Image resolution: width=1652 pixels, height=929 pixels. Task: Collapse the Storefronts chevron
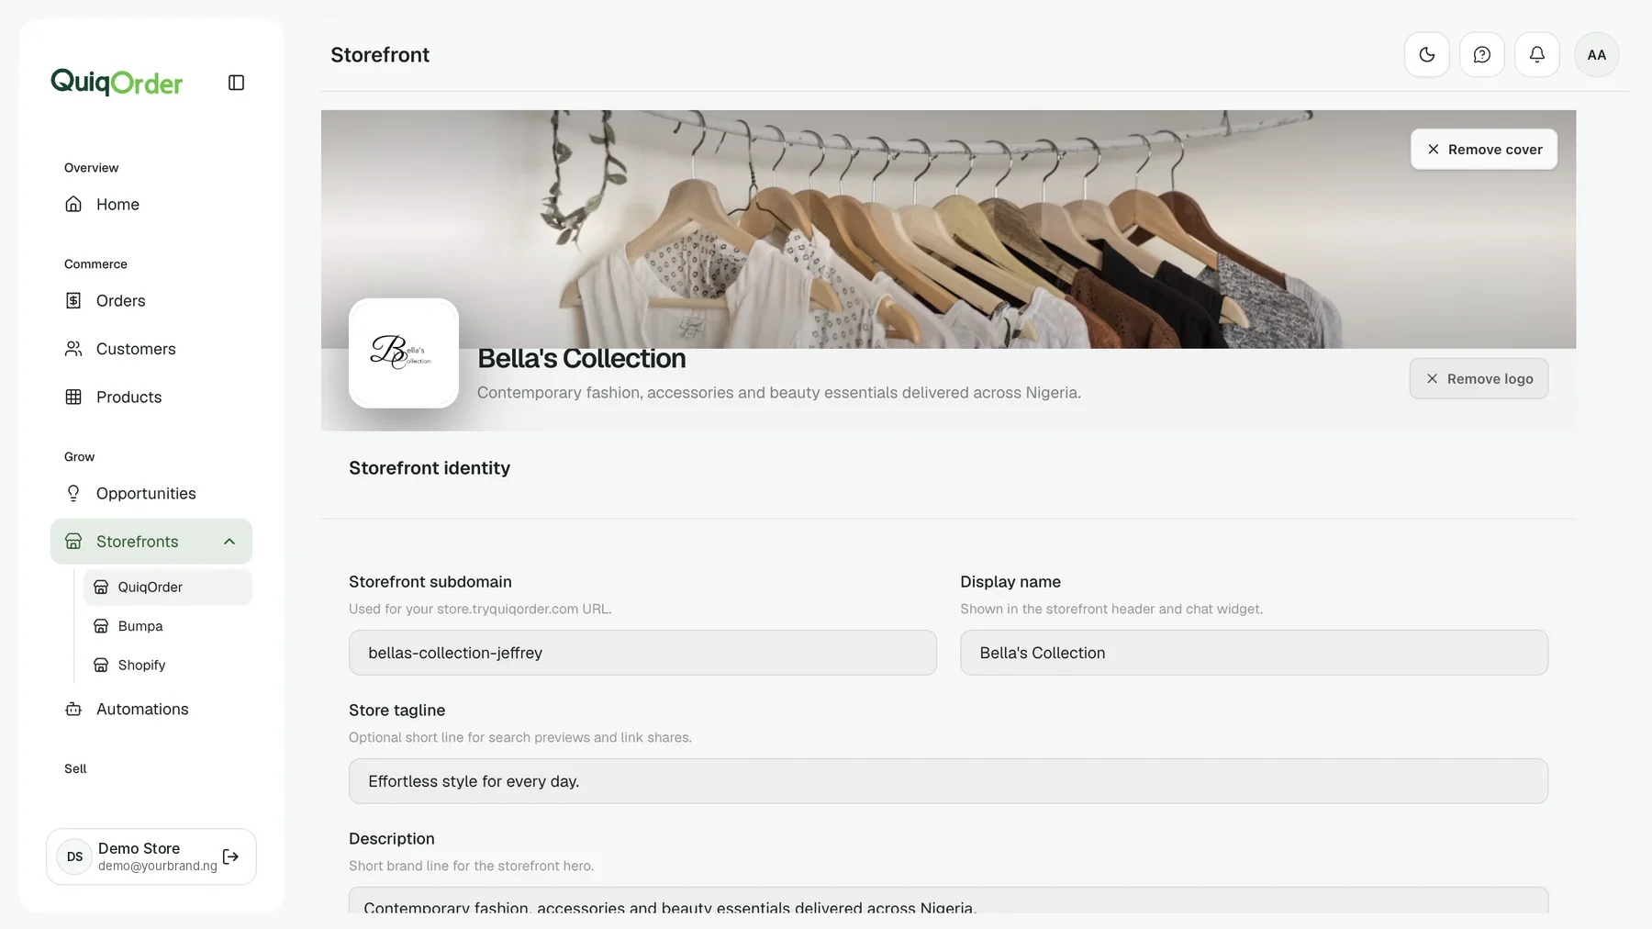(229, 542)
